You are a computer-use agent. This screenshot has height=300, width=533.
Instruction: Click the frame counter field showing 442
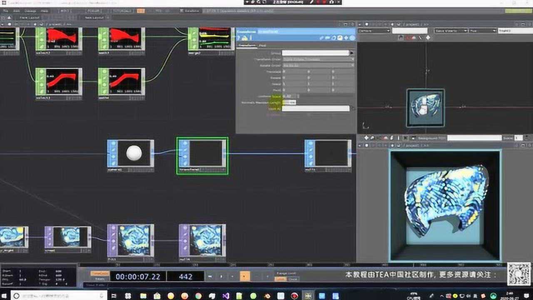[185, 276]
